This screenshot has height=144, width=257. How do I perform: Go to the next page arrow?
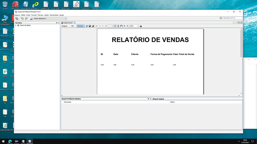tap(103, 26)
